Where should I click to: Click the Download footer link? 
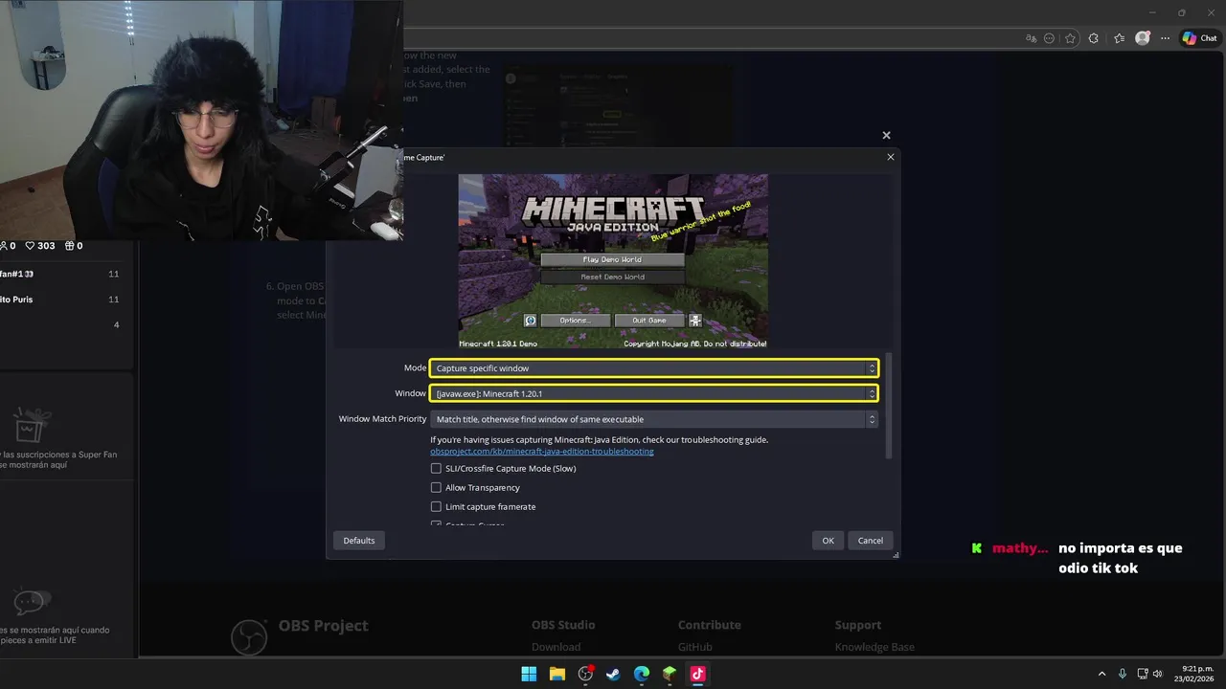[x=556, y=647]
